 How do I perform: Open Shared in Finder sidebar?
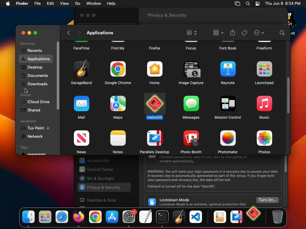(x=36, y=110)
